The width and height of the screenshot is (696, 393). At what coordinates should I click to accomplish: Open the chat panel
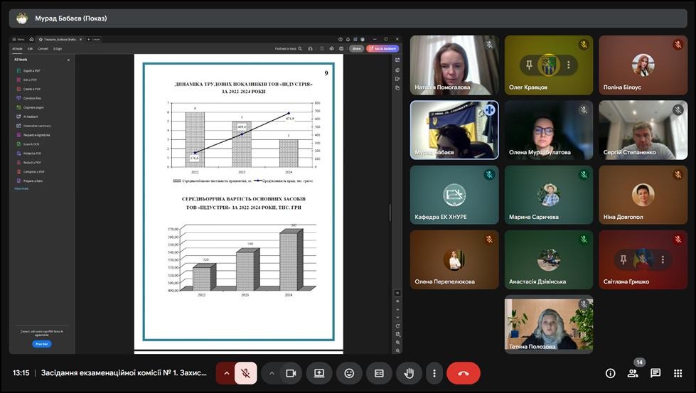655,373
